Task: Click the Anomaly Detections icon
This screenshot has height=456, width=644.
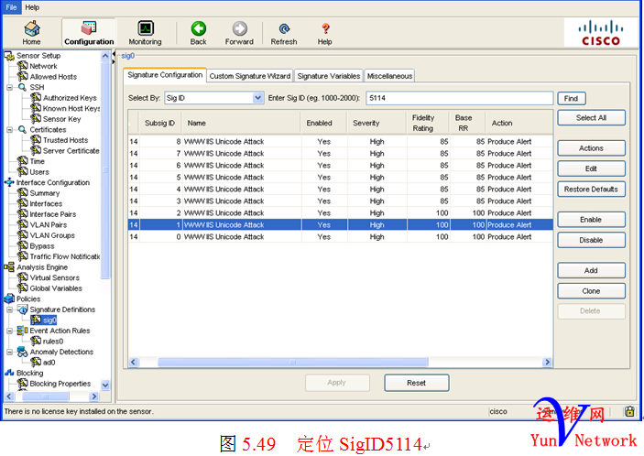Action: pos(23,352)
